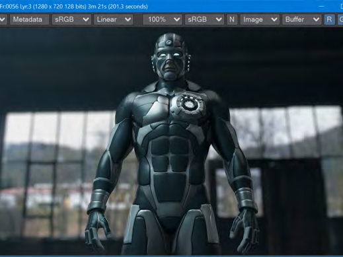
Task: Click the window title showing Fr:0056 Lyr:3
Action: 74,7
